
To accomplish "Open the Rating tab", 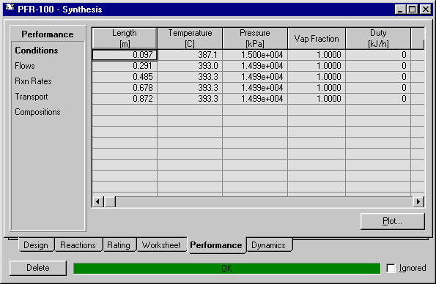I will [119, 245].
